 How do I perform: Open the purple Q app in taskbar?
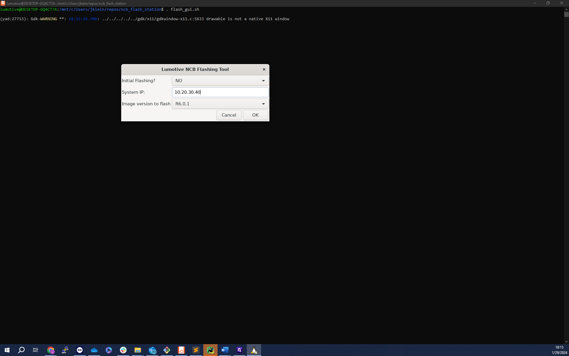pyautogui.click(x=239, y=350)
